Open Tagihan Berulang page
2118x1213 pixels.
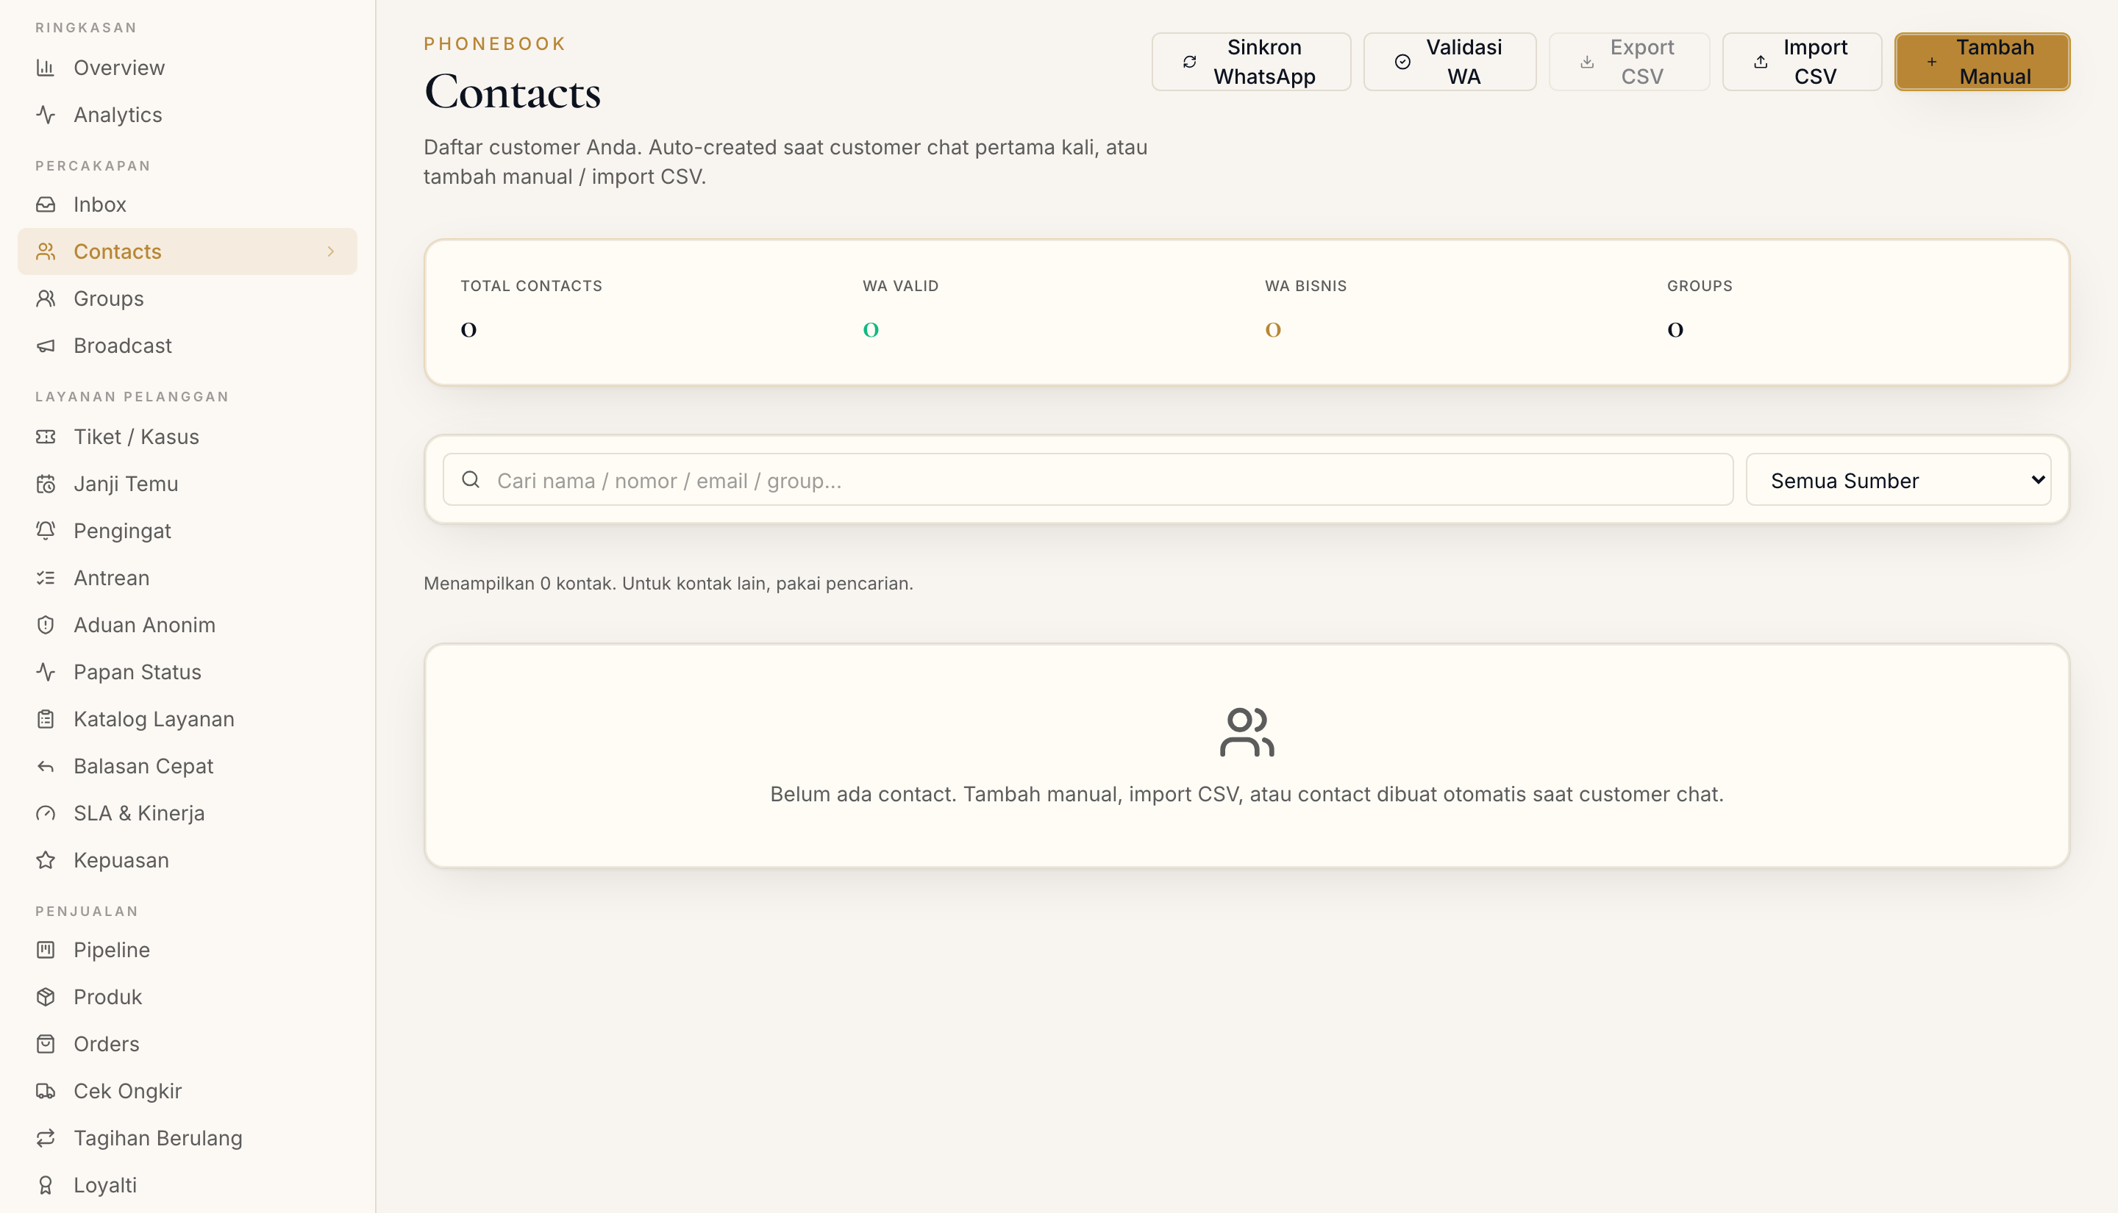(188, 1138)
